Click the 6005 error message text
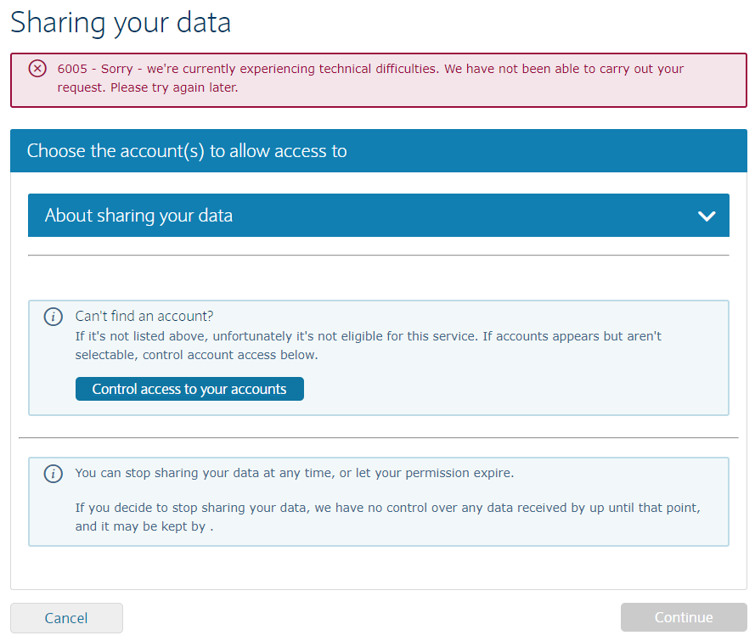The image size is (755, 641). point(370,69)
